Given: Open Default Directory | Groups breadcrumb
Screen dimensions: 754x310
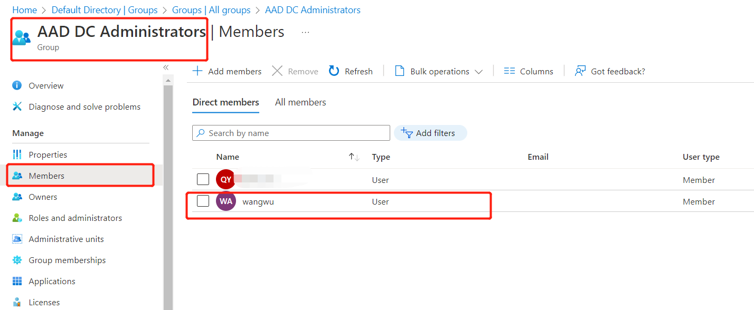Looking at the screenshot, I should (105, 10).
